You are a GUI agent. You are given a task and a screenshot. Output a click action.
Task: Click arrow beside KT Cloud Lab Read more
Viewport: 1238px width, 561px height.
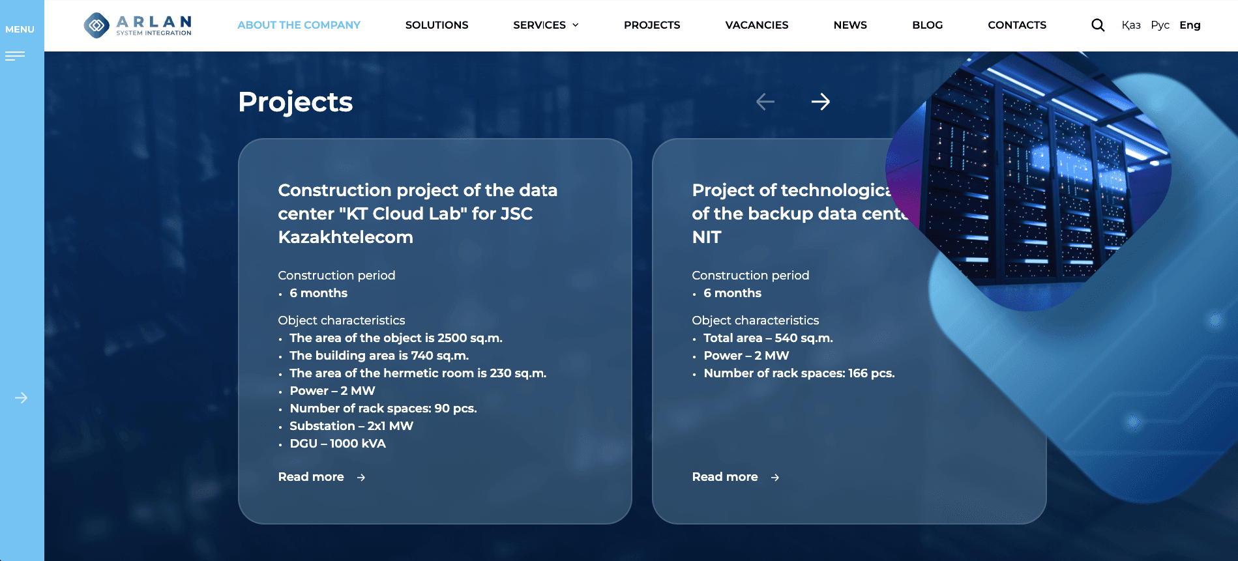point(361,478)
